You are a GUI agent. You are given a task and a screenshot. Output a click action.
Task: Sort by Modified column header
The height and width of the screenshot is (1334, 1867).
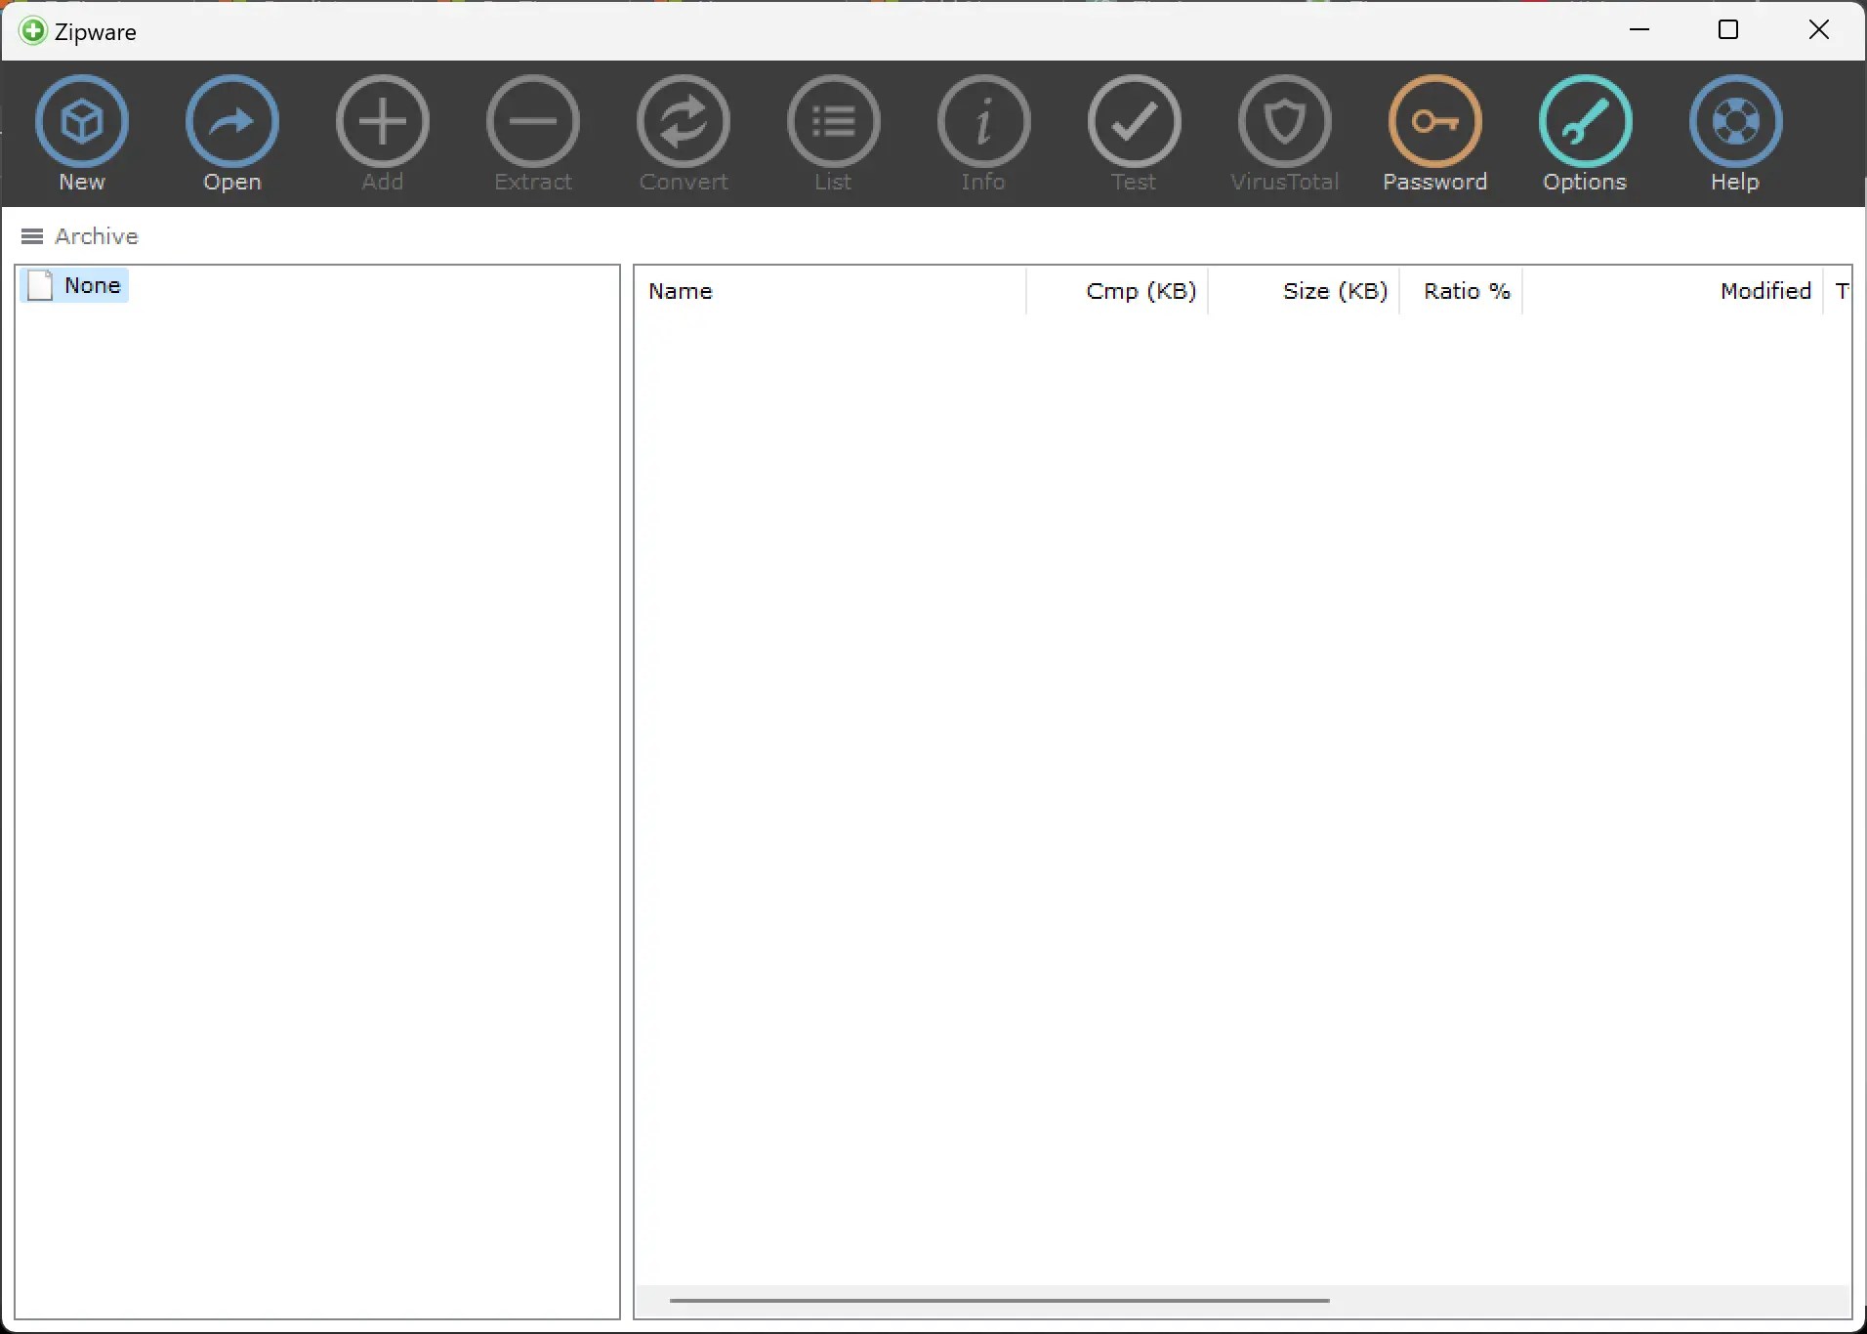pyautogui.click(x=1673, y=291)
